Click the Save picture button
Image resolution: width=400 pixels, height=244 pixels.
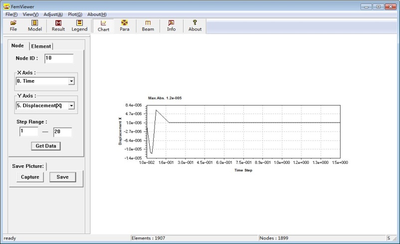[x=62, y=177]
